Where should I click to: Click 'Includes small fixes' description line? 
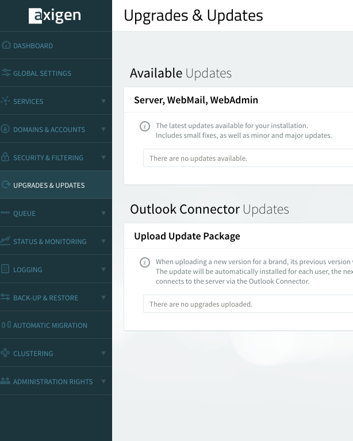[x=244, y=136]
